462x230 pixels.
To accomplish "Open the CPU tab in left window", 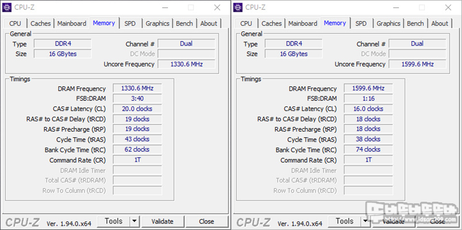I will click(15, 24).
